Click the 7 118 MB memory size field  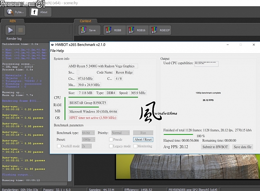[x=85, y=93]
